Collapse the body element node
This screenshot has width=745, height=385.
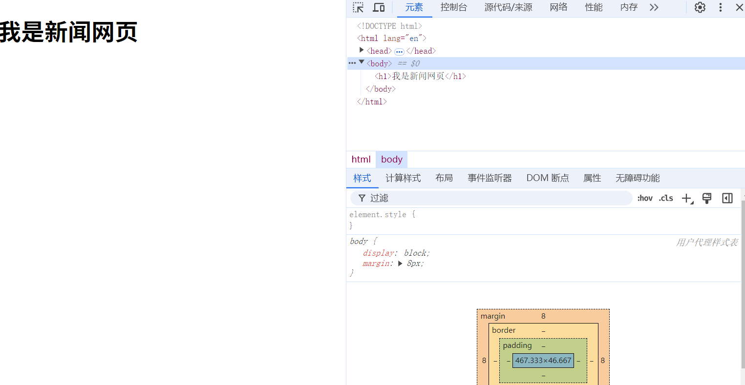pyautogui.click(x=362, y=62)
